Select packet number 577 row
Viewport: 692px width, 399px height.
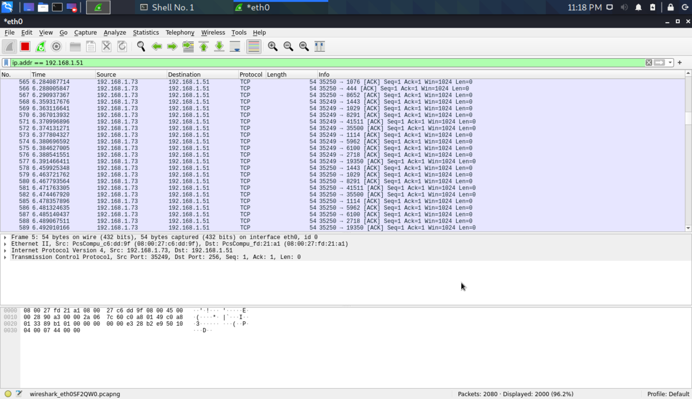343,161
